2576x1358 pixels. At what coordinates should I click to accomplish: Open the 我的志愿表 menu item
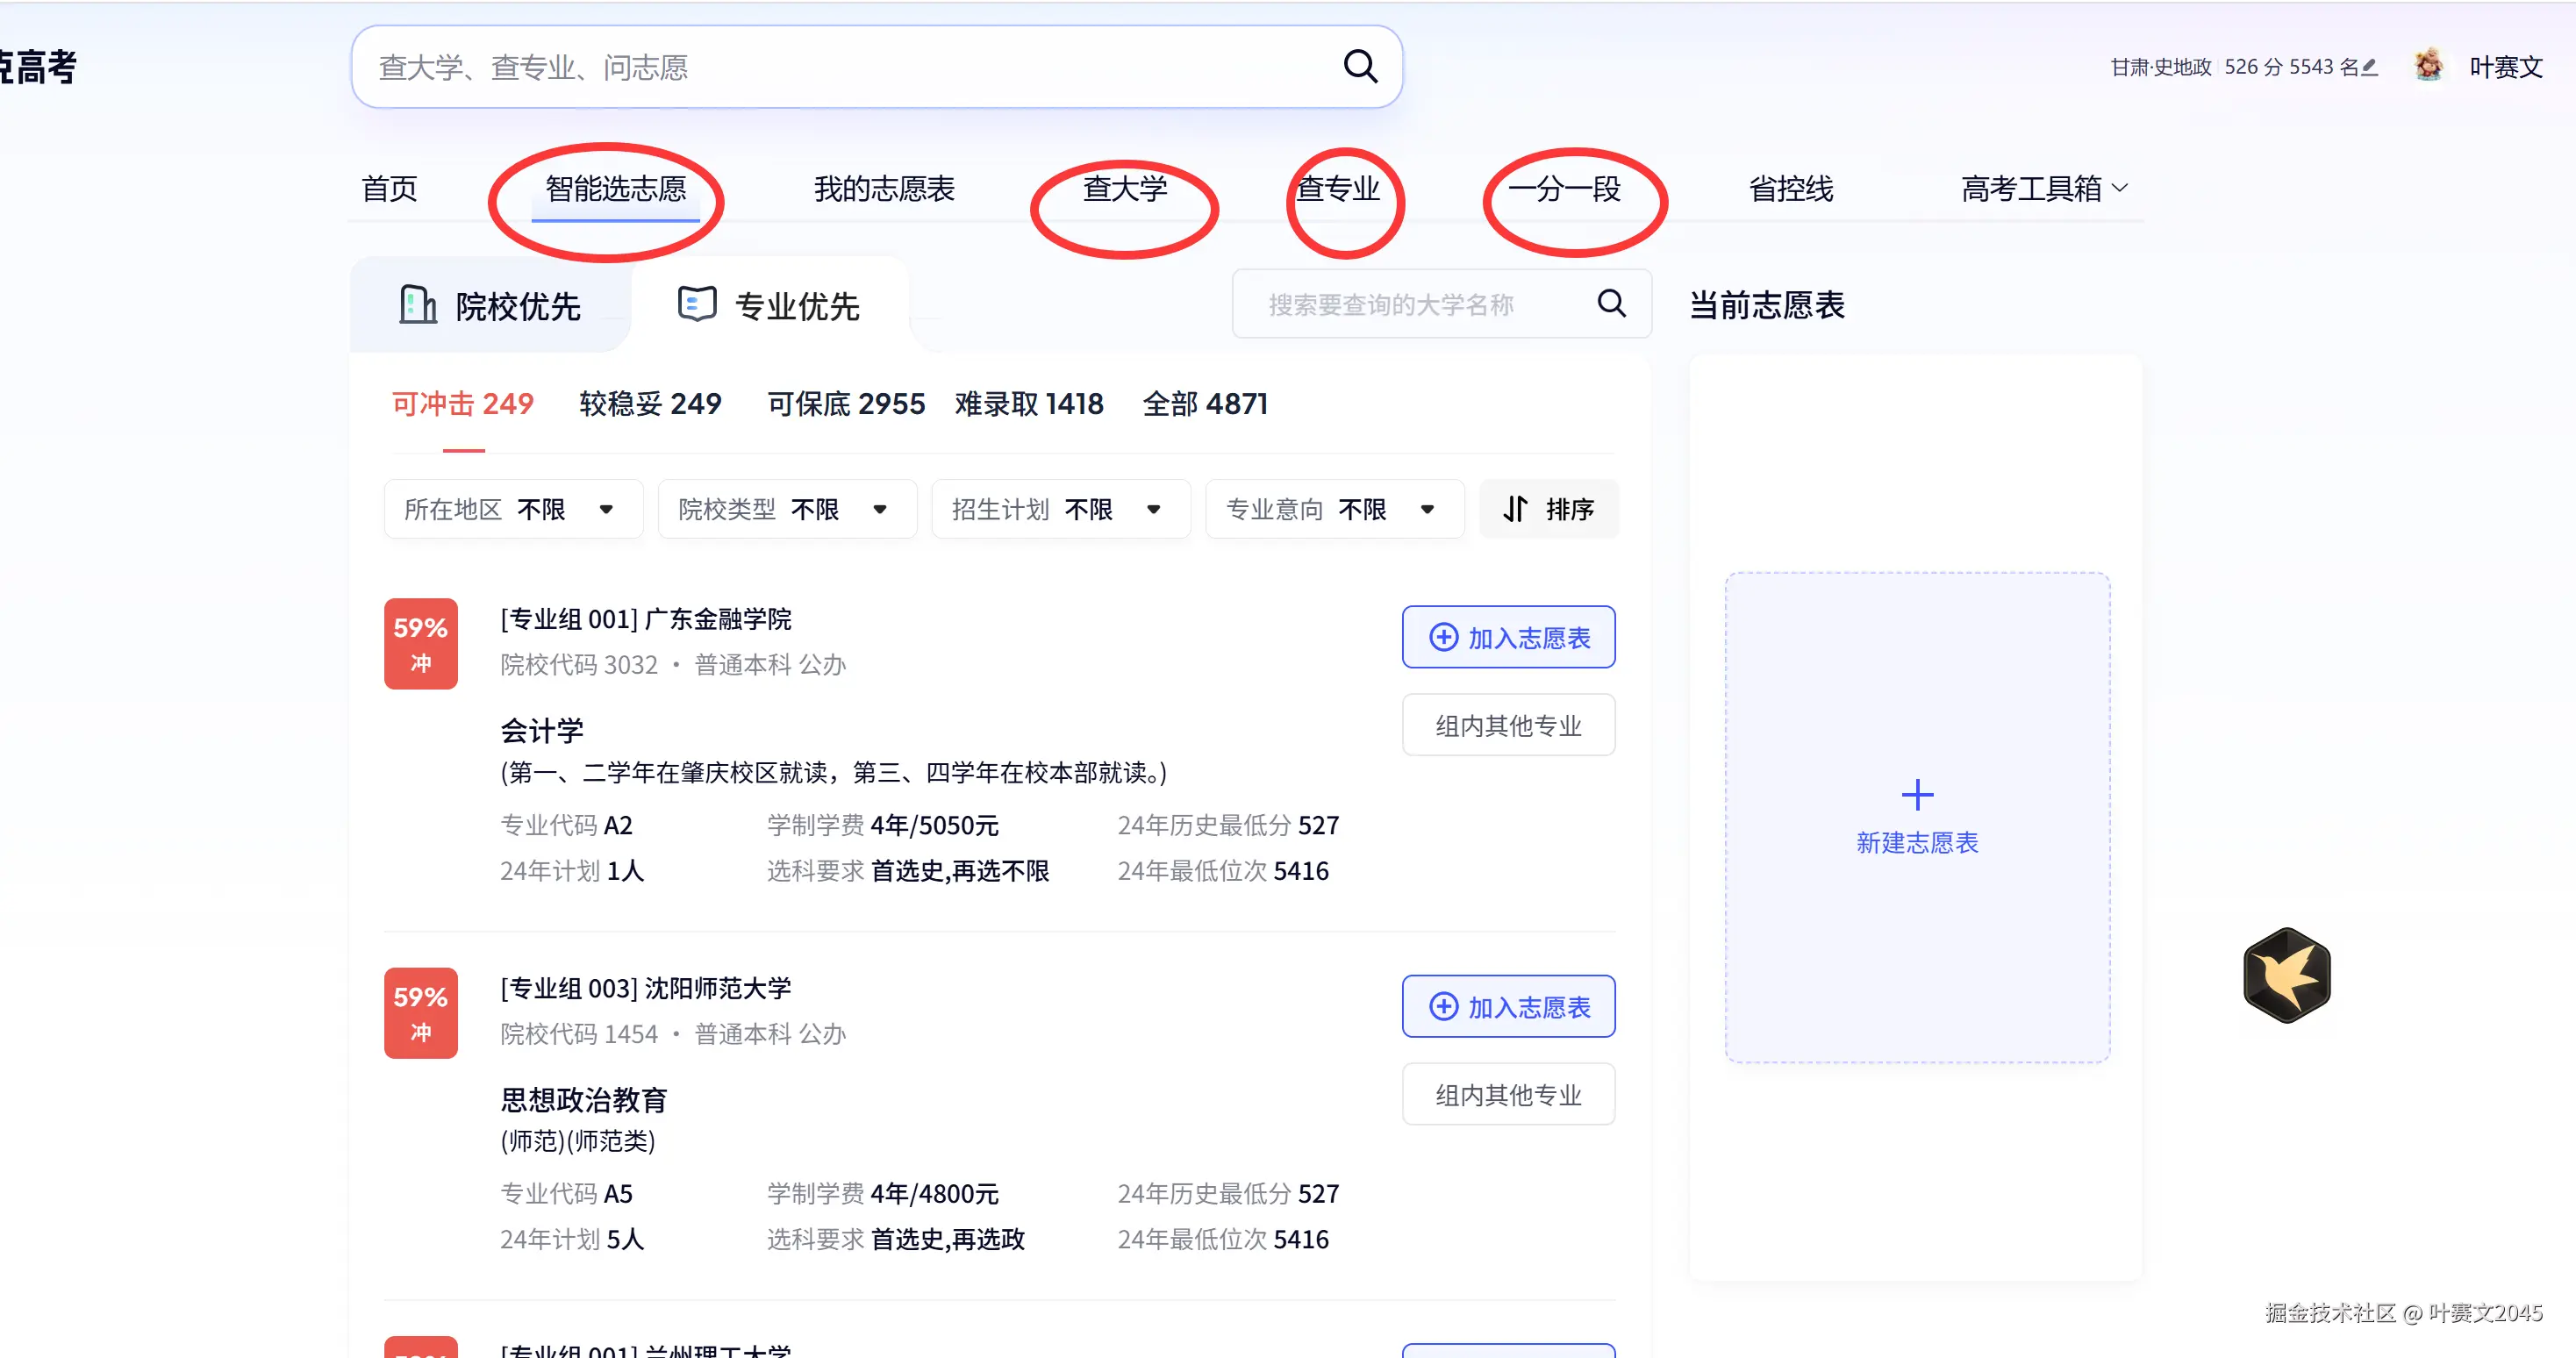[x=884, y=188]
